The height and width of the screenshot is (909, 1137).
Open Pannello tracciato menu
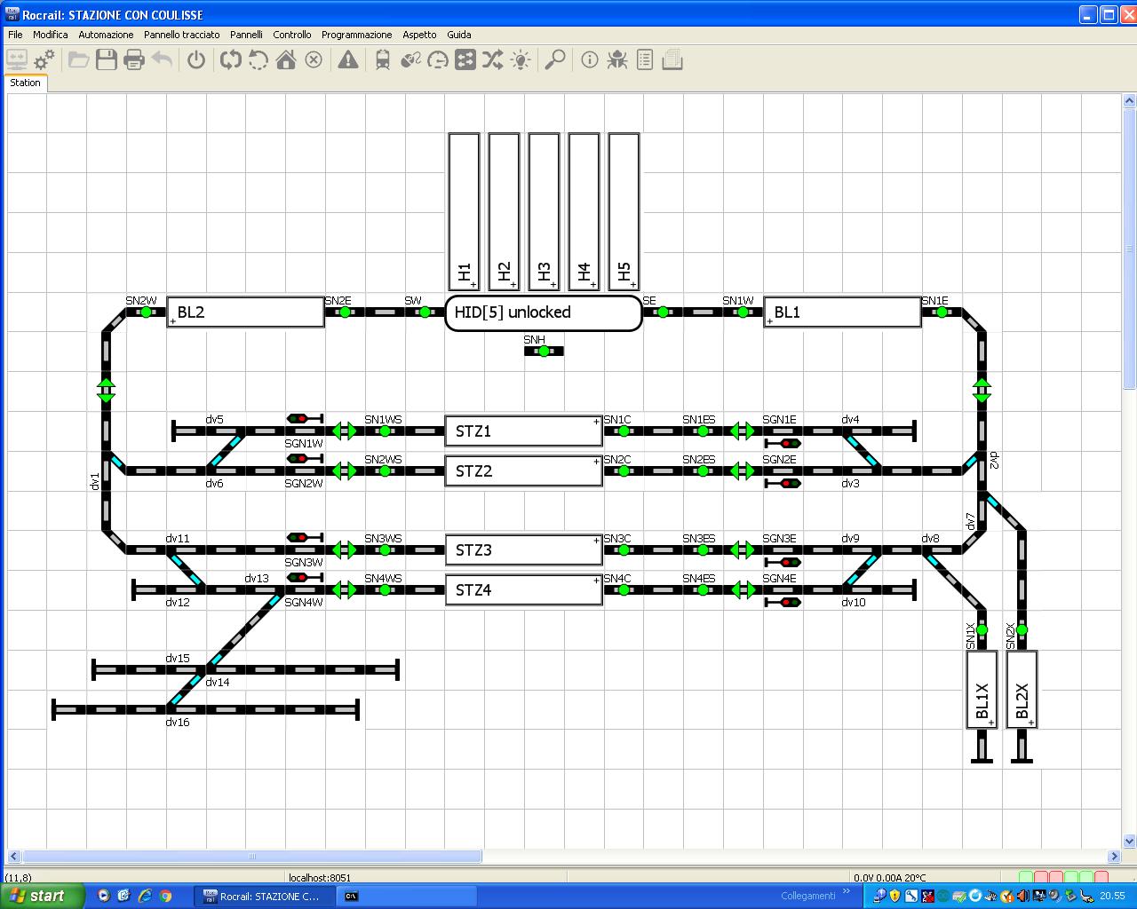point(182,35)
